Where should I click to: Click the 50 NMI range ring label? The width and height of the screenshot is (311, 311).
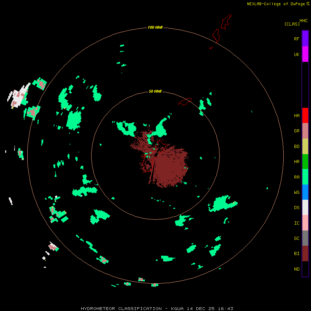pos(155,91)
